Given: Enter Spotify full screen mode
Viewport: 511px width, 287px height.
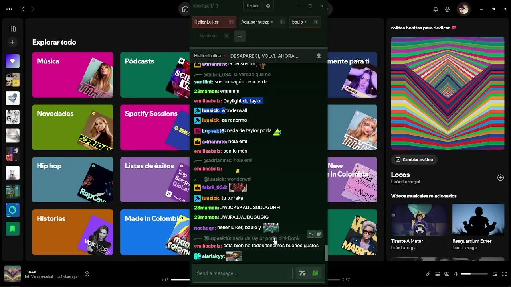Looking at the screenshot, I should tap(504, 274).
